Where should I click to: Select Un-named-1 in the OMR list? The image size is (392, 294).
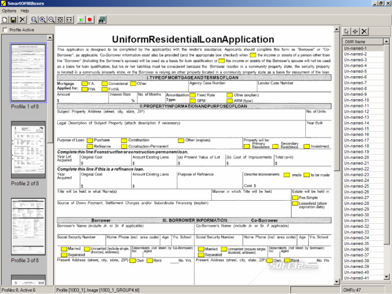[x=363, y=48]
